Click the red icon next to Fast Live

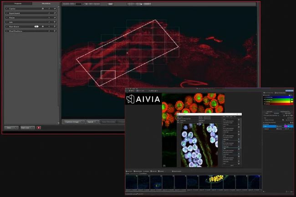click(39, 128)
